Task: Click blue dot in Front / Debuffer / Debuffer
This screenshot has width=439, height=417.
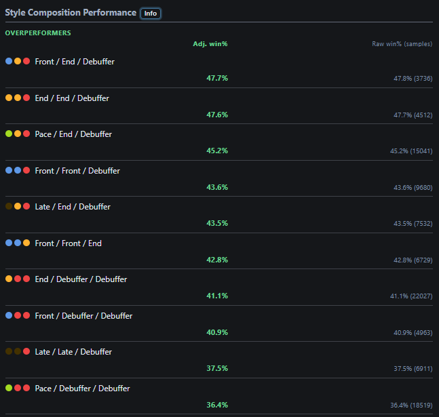Action: (x=9, y=315)
